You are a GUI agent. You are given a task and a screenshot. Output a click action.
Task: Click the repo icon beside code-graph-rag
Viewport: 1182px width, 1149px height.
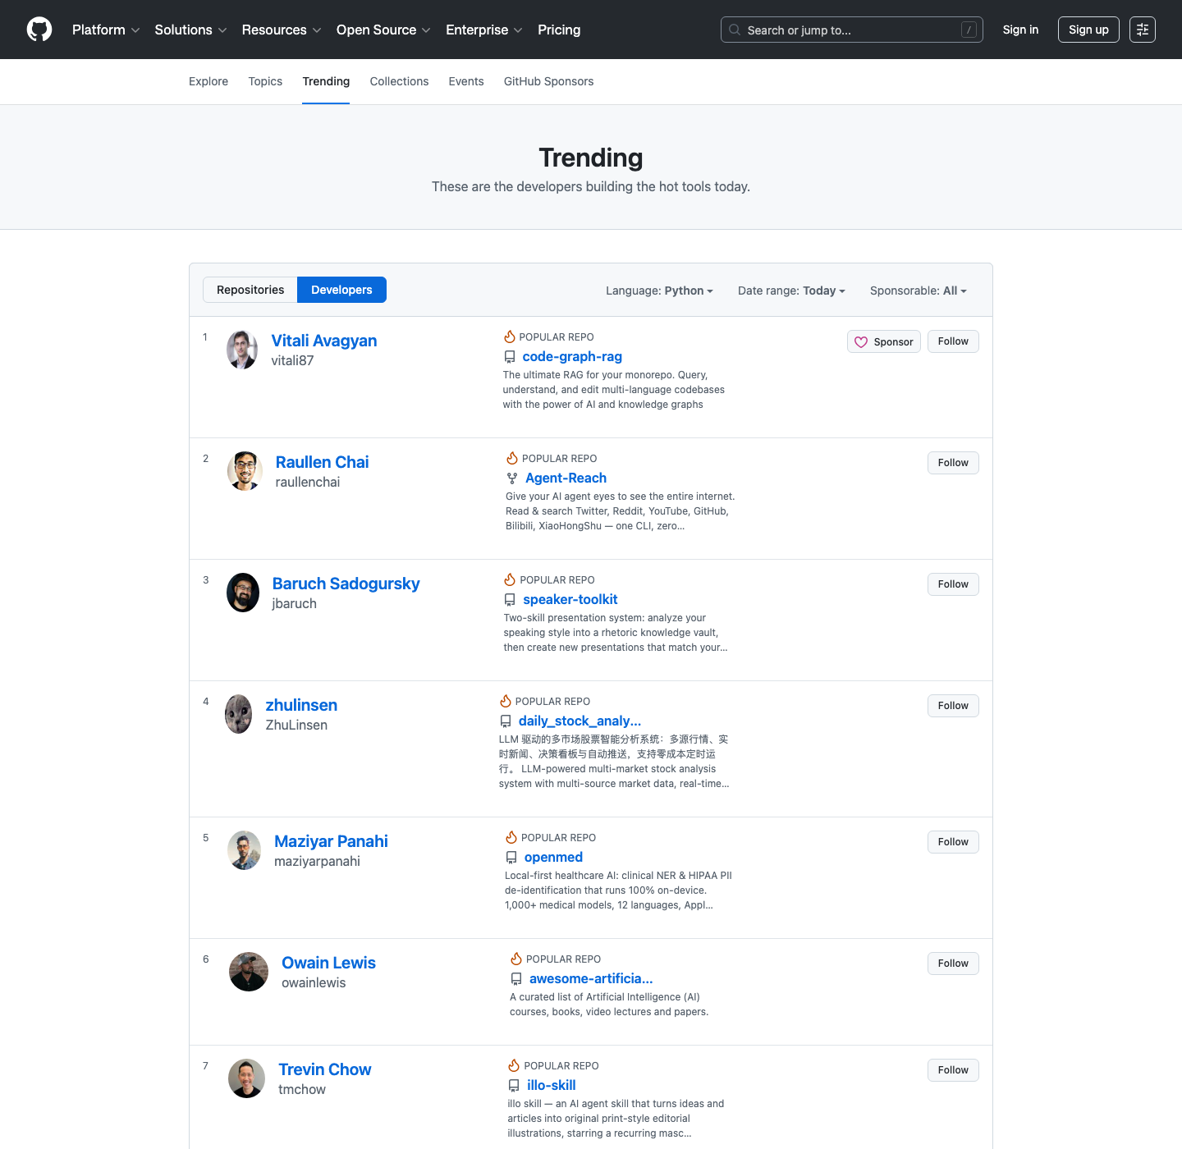(x=510, y=357)
